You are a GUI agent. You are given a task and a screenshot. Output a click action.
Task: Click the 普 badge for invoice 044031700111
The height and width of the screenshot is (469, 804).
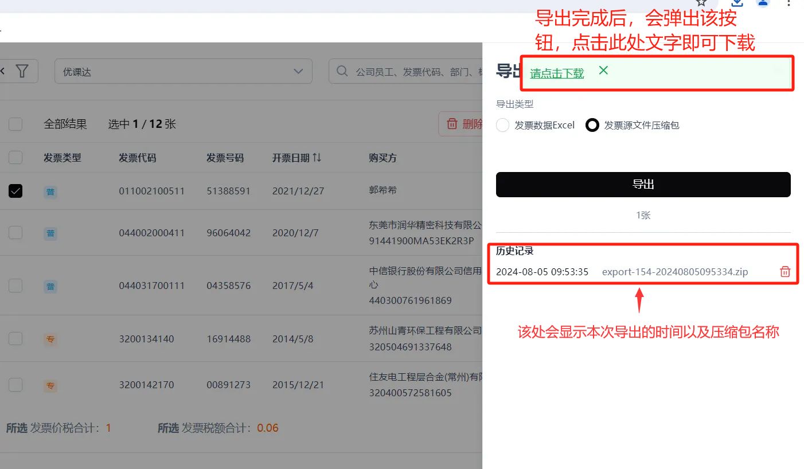(x=50, y=286)
